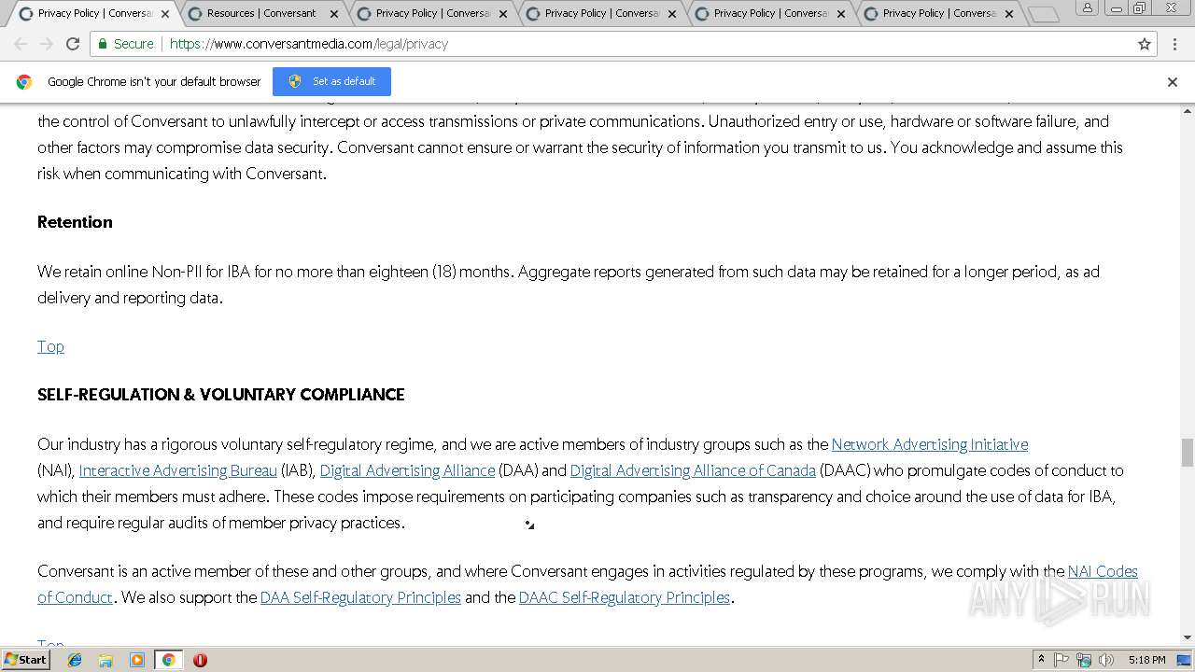
Task: Open Chrome's three-dot menu
Action: click(1174, 44)
